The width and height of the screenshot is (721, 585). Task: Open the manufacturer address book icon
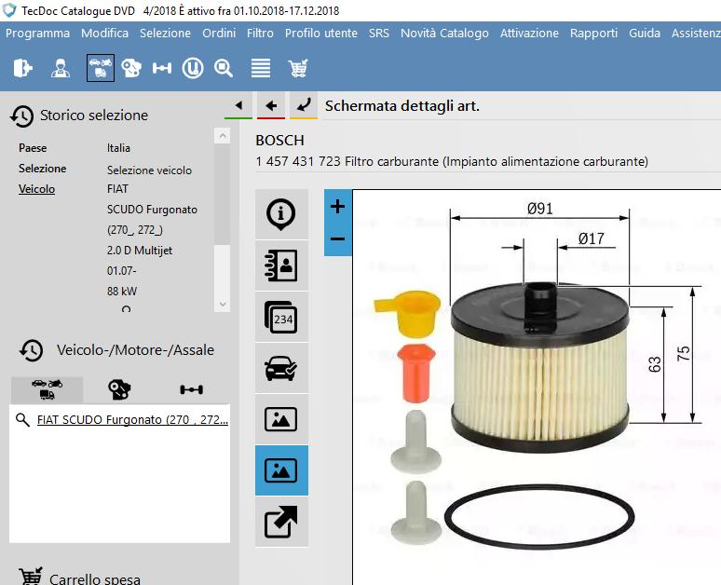tap(281, 265)
